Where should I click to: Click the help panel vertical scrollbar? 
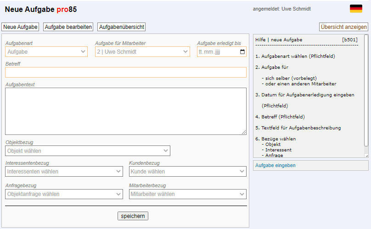tap(366, 92)
